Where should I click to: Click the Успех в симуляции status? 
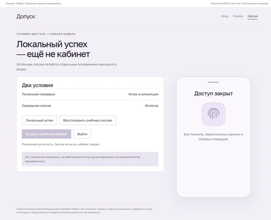(x=143, y=94)
